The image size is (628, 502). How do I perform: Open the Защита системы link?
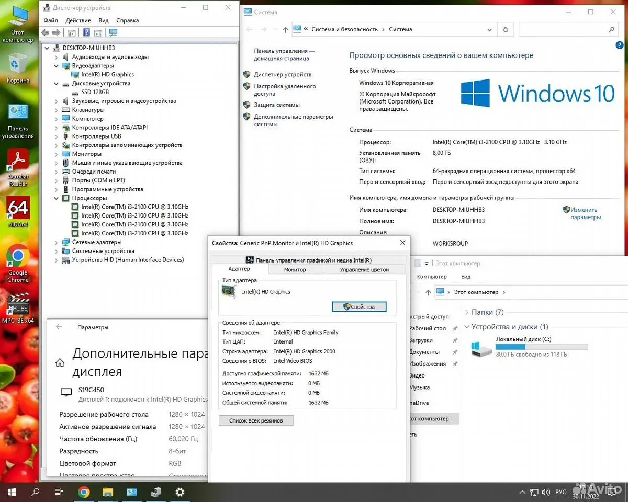[x=277, y=105]
